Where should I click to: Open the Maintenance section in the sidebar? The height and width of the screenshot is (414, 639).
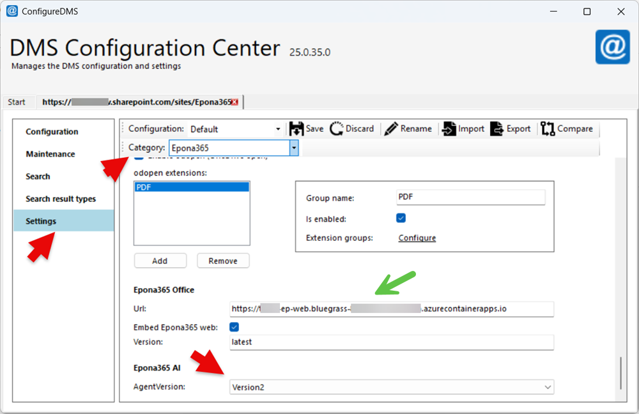point(50,154)
